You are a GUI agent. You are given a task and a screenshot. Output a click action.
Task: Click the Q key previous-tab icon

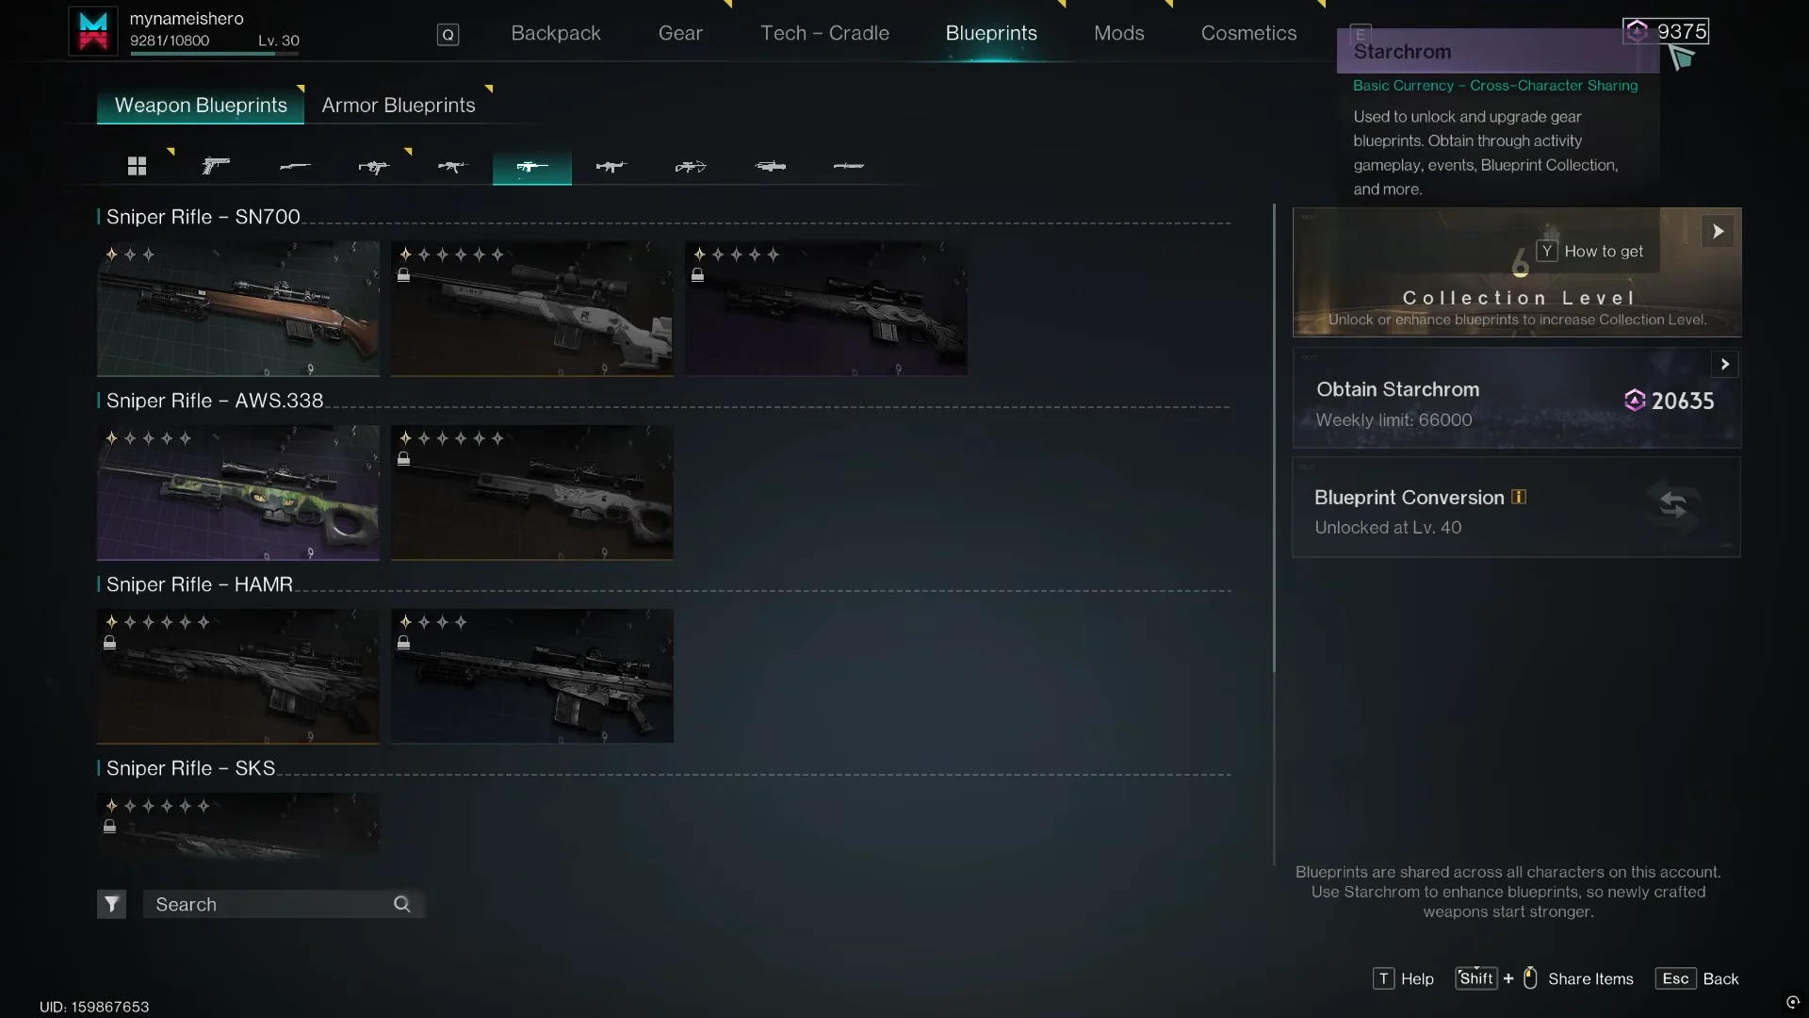tap(448, 35)
